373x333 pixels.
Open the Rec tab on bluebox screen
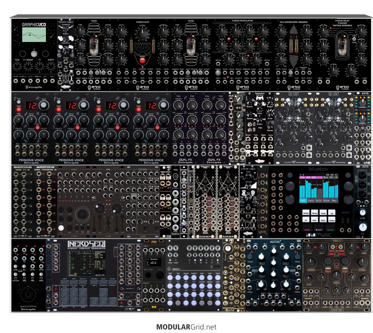[x=334, y=201]
